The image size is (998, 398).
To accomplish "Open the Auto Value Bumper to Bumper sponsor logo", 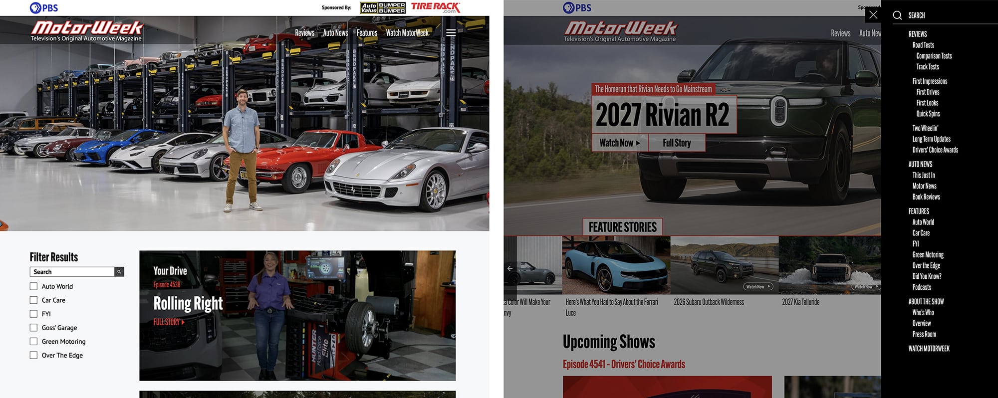I will click(x=383, y=7).
